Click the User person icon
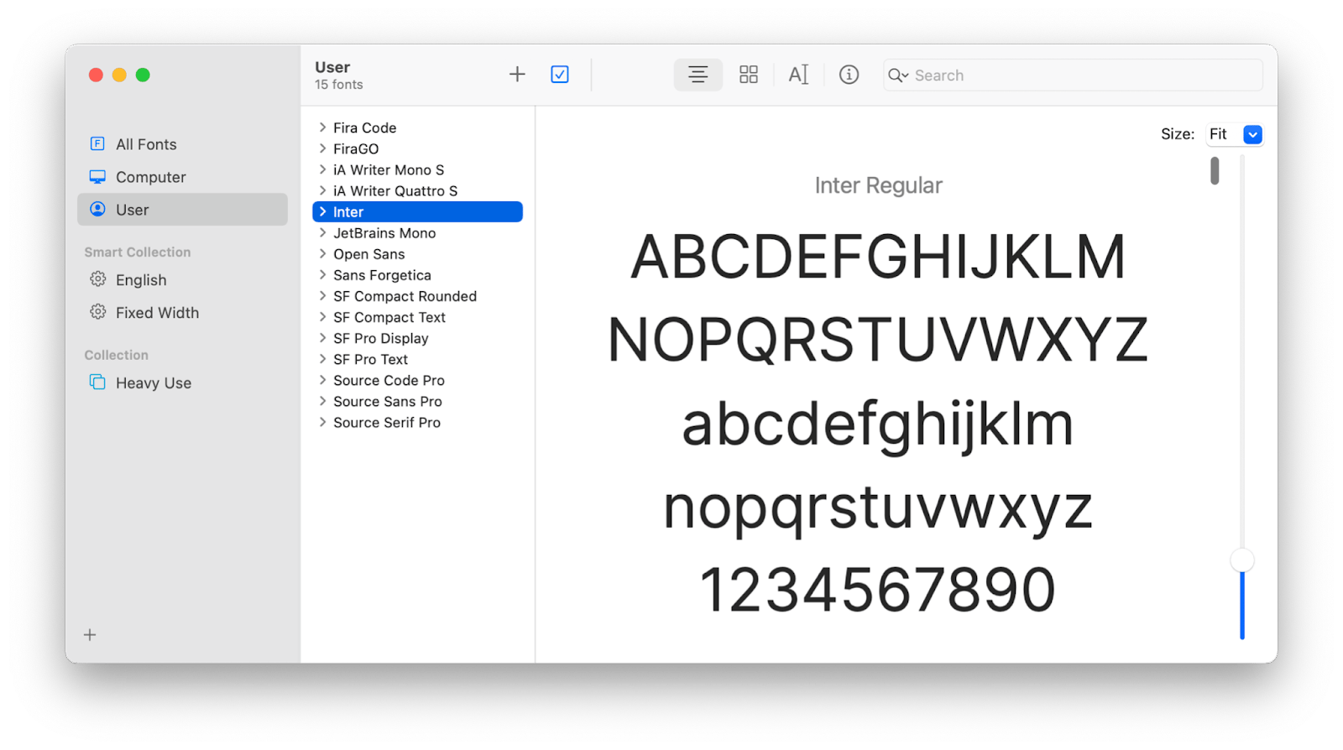Screen dimensions: 1343x750 coord(97,209)
